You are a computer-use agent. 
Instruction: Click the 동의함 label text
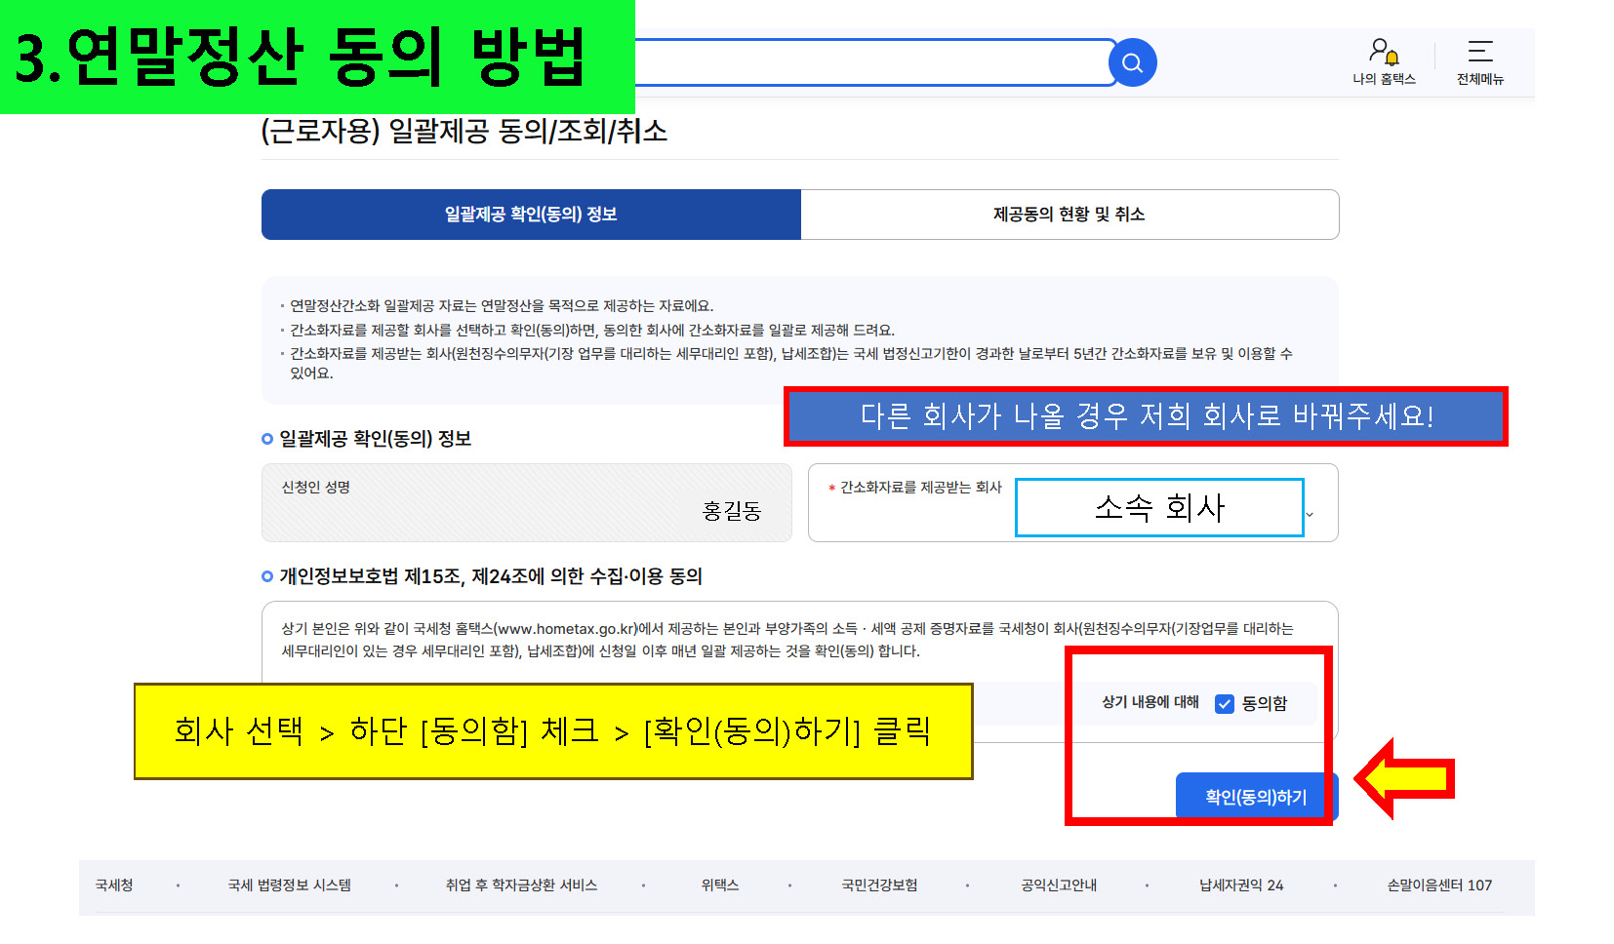tap(1264, 704)
